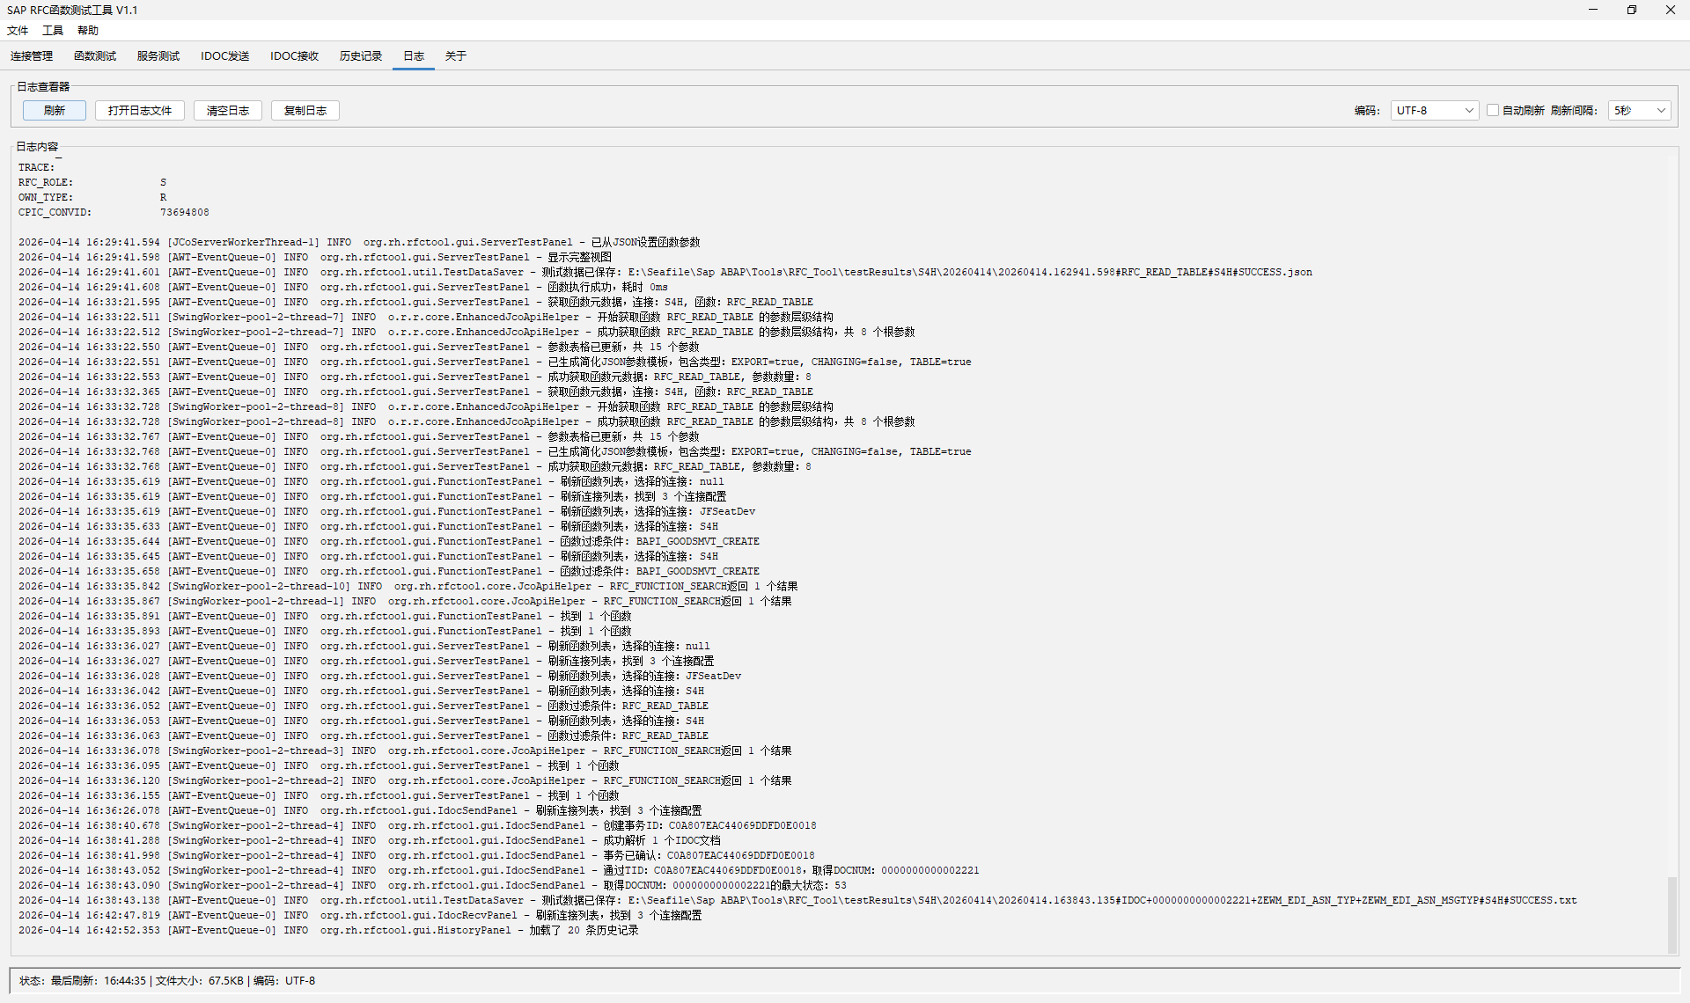
Task: Open the UTF-8 encoding dropdown
Action: 1434,111
